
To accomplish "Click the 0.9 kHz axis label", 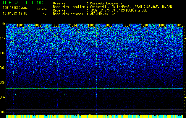I will tap(2, 68).
